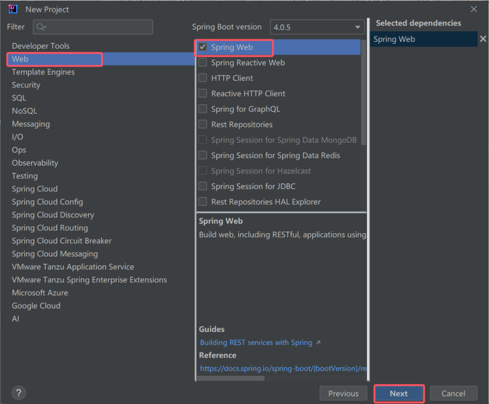Open the Testing category

pyautogui.click(x=25, y=176)
